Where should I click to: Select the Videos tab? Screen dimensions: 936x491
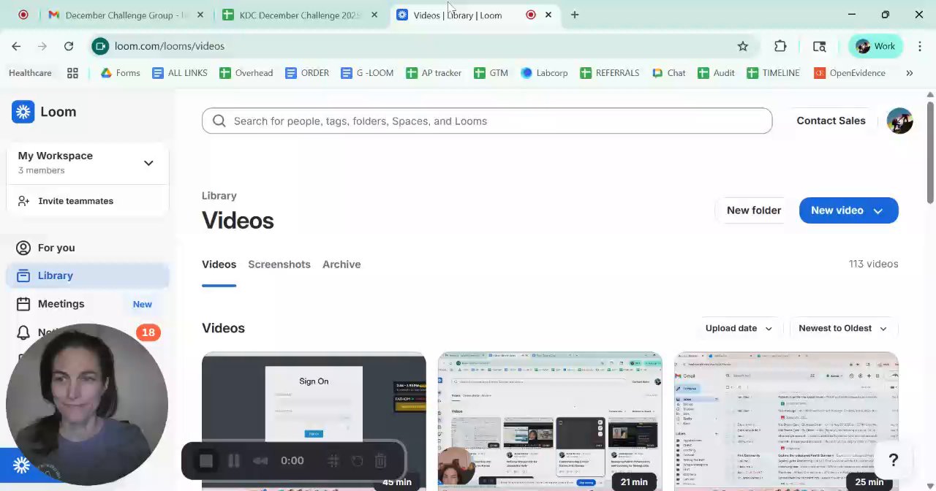coord(219,264)
